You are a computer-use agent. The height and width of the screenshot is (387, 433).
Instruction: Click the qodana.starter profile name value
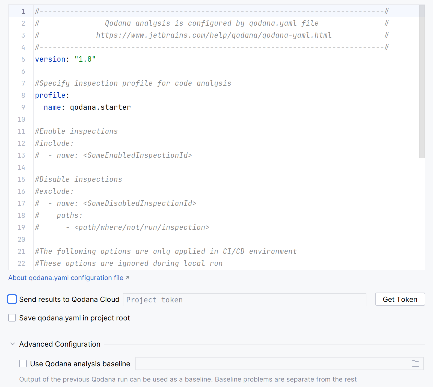click(100, 107)
